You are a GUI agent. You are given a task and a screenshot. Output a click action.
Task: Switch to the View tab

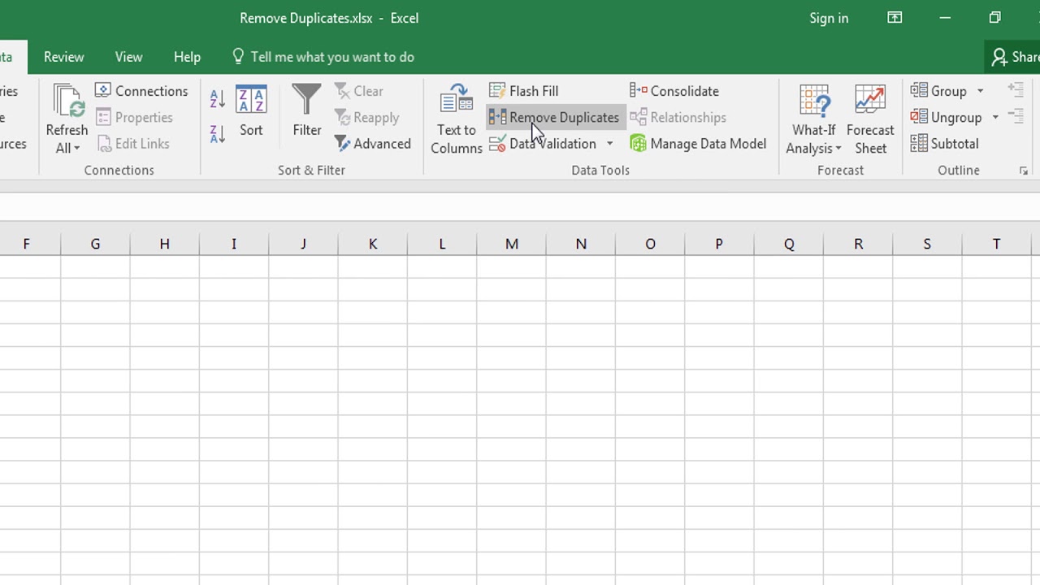pos(128,57)
